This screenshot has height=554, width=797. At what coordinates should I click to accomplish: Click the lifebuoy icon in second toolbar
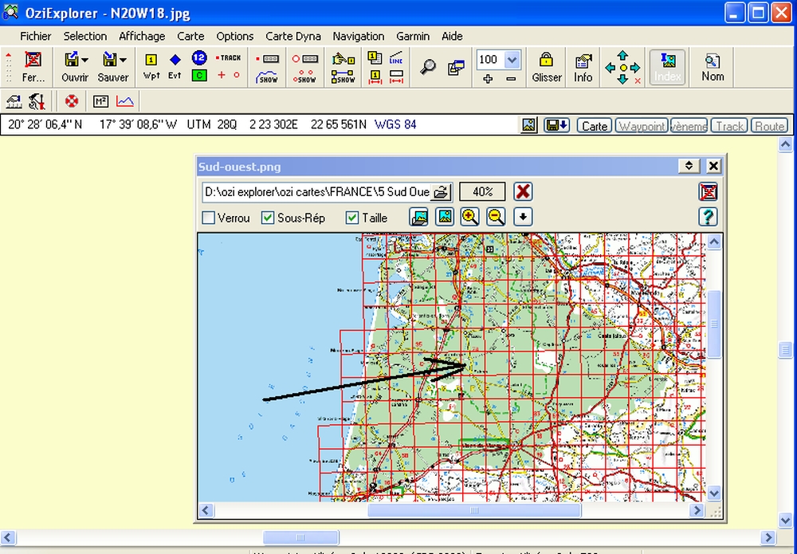click(x=72, y=101)
